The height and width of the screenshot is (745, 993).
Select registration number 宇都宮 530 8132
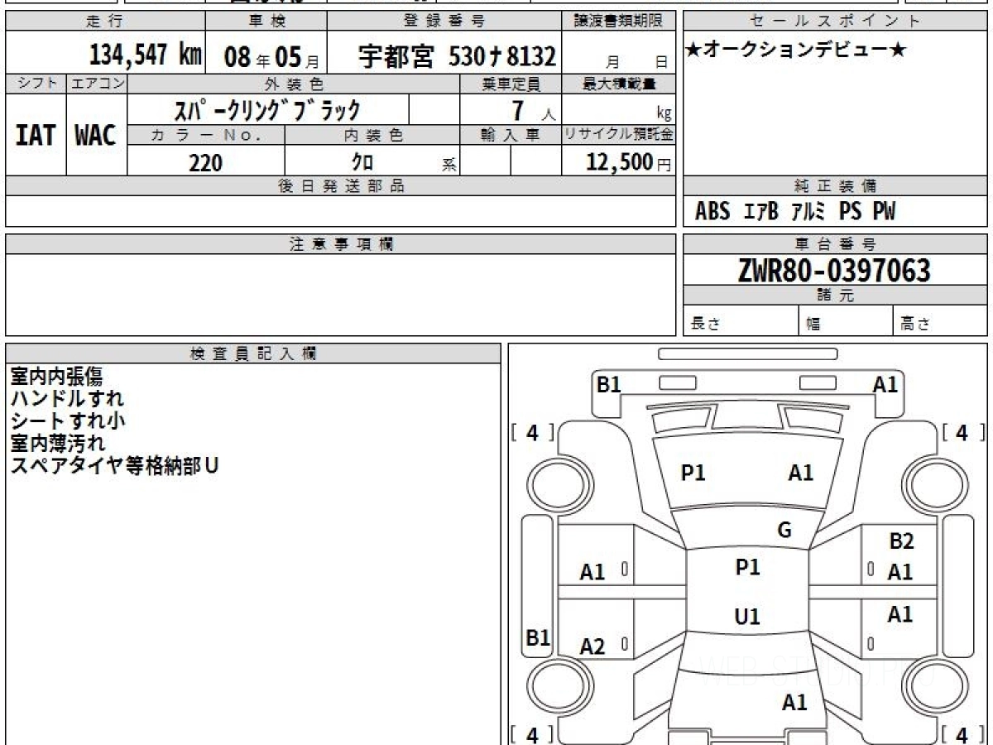click(457, 56)
